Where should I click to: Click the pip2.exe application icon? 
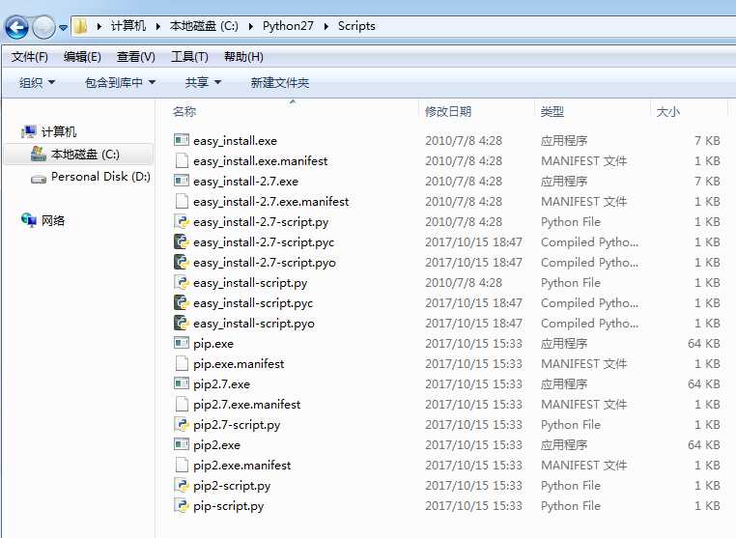[x=182, y=444]
